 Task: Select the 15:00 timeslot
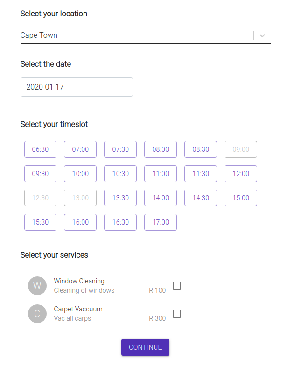coord(241,198)
